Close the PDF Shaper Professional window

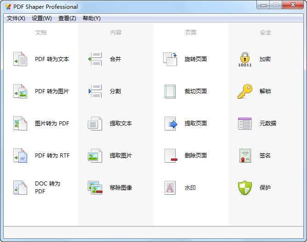click(x=293, y=5)
